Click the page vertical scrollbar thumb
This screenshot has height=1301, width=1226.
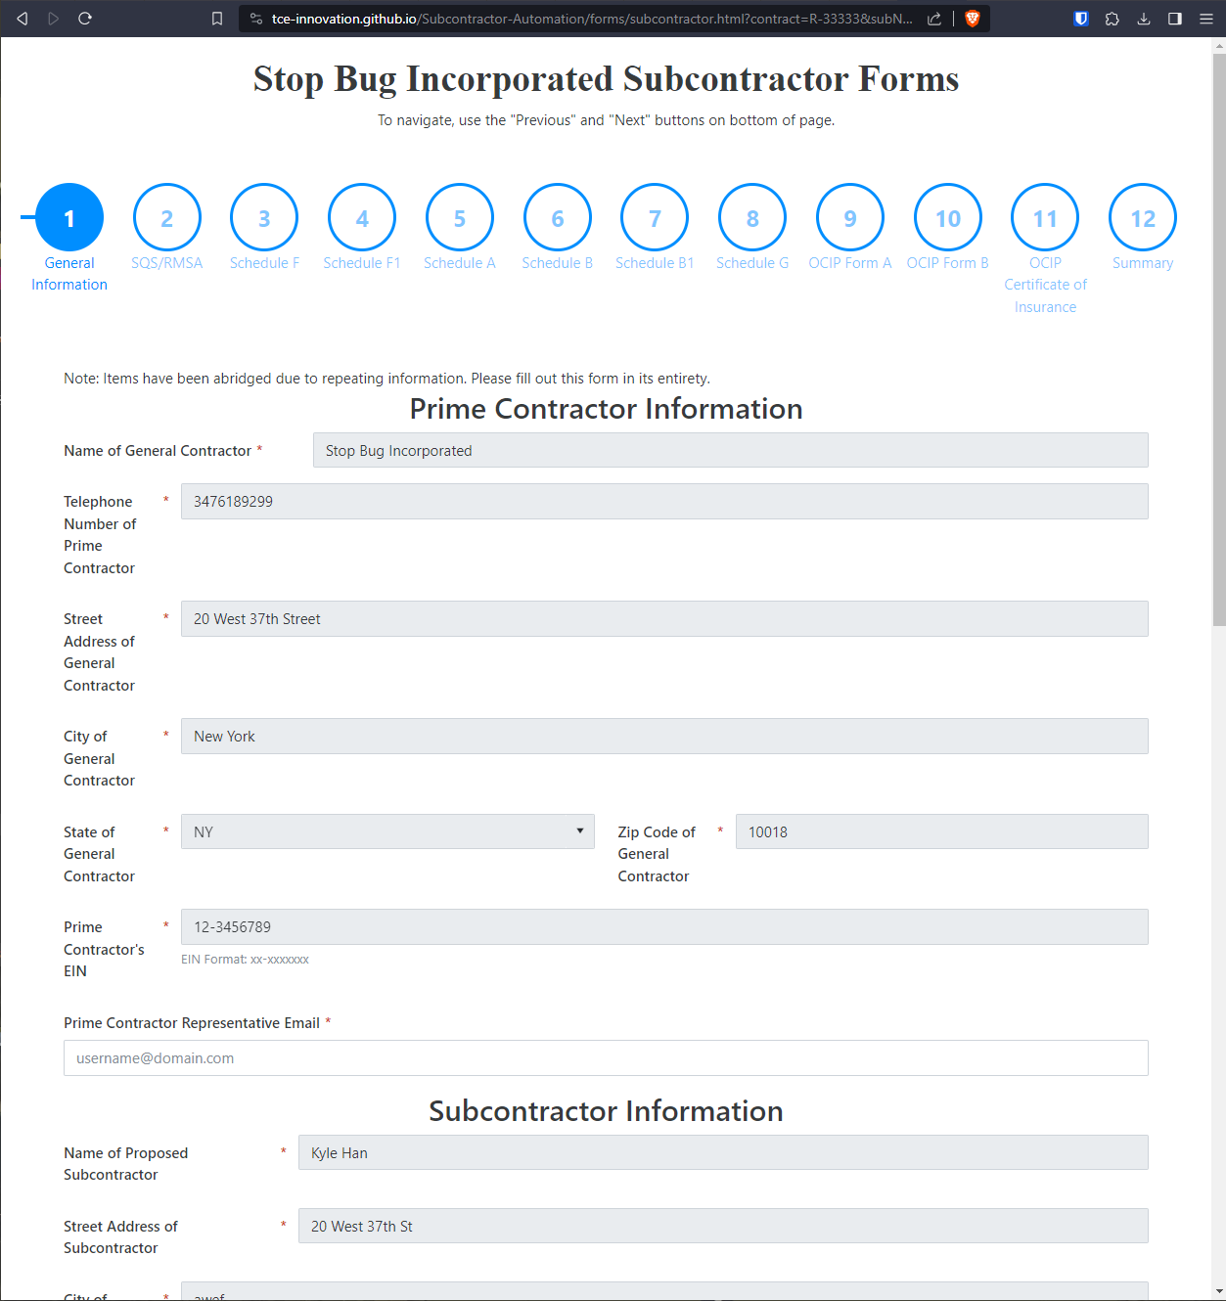pyautogui.click(x=1219, y=339)
